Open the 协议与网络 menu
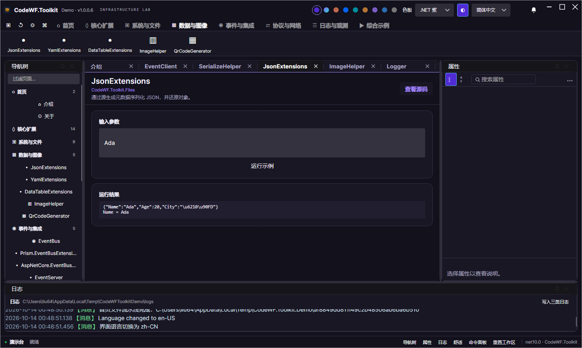 (x=283, y=25)
